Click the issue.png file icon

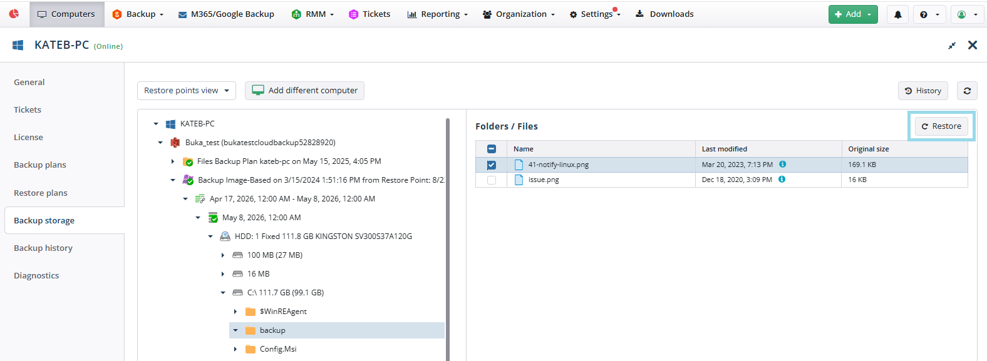click(x=519, y=180)
